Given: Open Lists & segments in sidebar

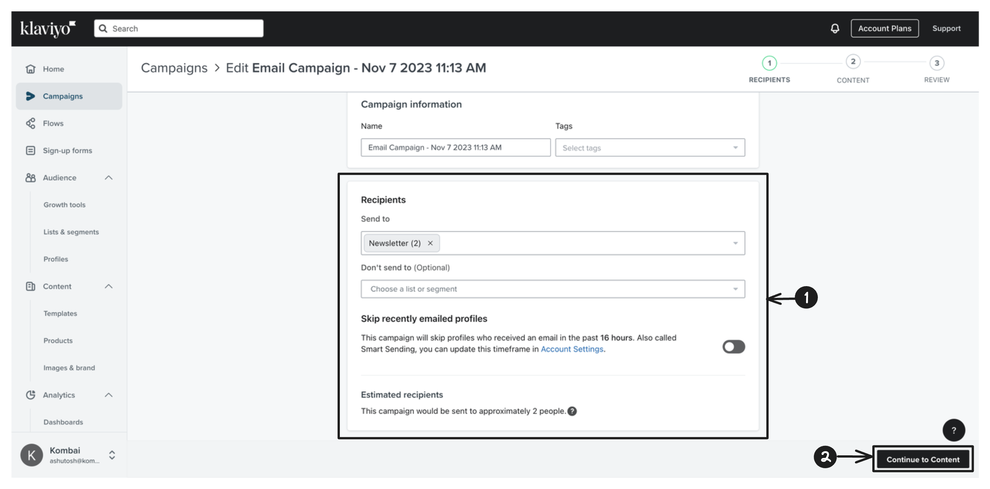Looking at the screenshot, I should (71, 232).
